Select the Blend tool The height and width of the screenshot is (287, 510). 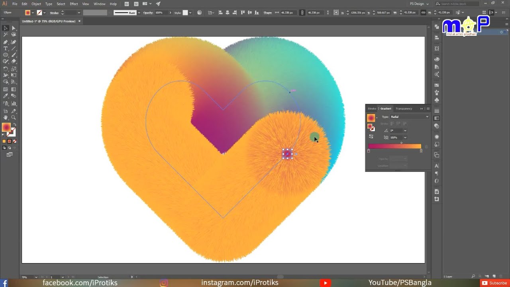click(14, 96)
